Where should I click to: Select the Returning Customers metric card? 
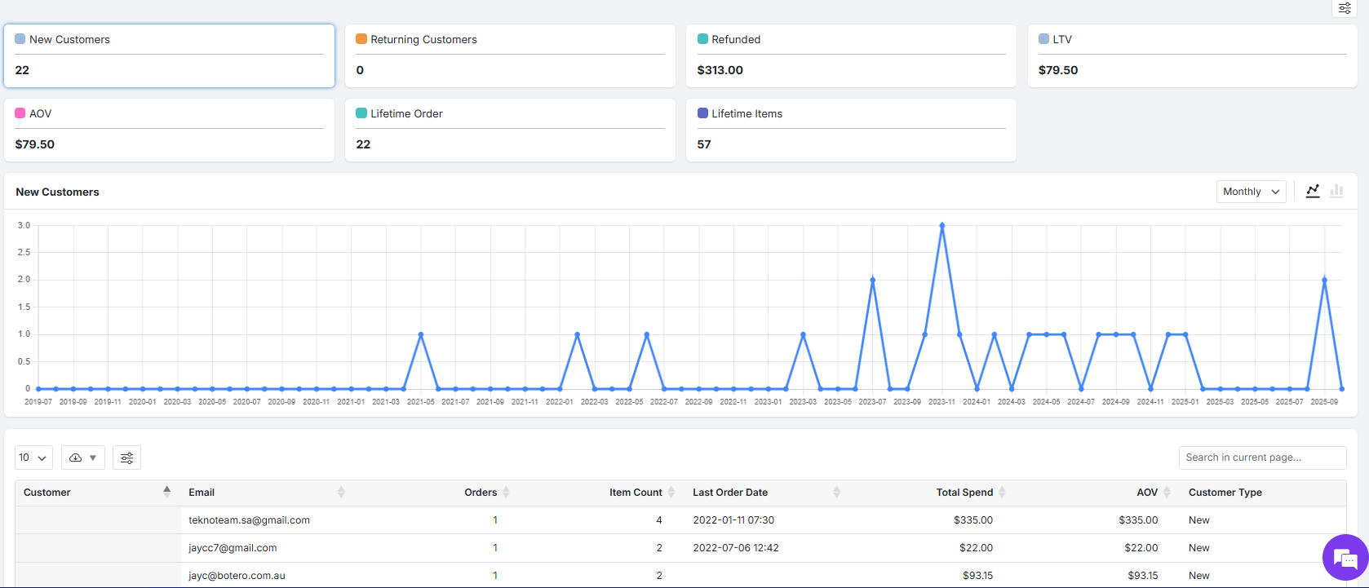[510, 55]
